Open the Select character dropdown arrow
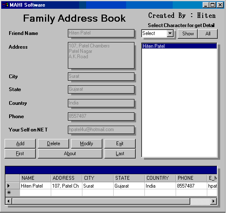The image size is (226, 213). pos(170,33)
